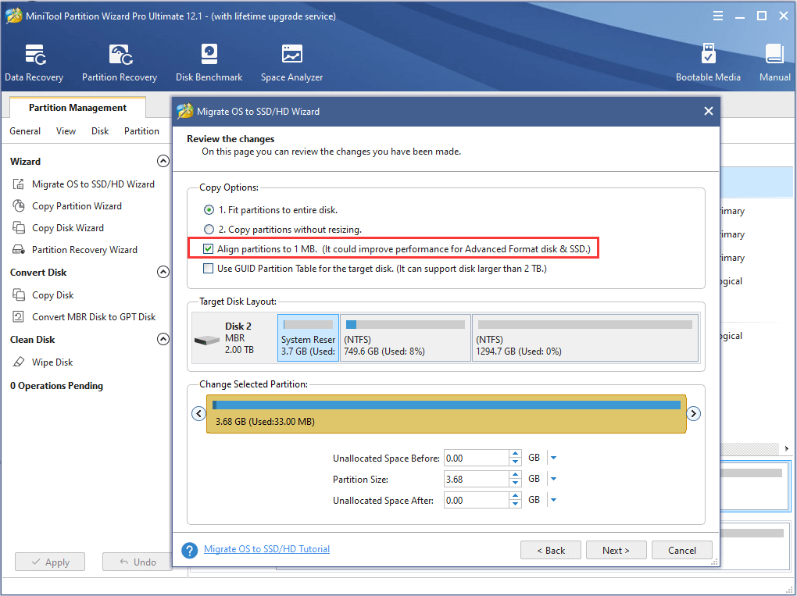The image size is (797, 596).
Task: Click the Unallocated Space Before input field
Action: 477,458
